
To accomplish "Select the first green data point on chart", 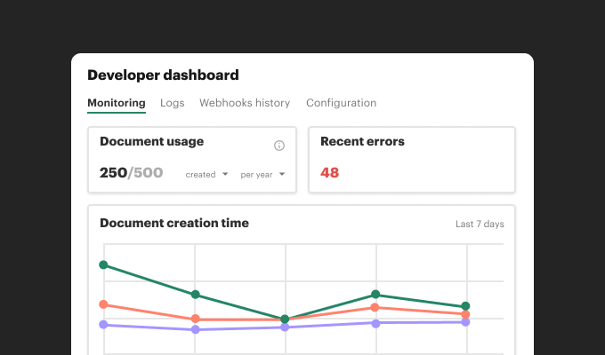I will [x=104, y=264].
